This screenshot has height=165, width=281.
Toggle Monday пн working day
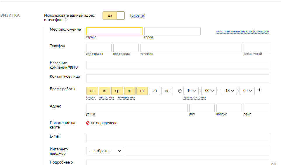tap(92, 91)
